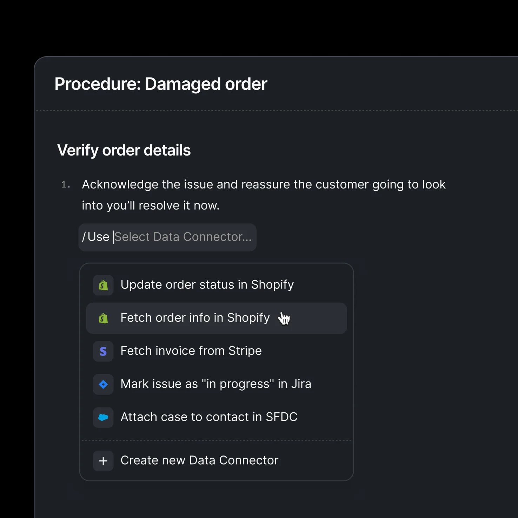Click the Jira diamond icon
Viewport: 518px width, 518px height.
pos(103,384)
